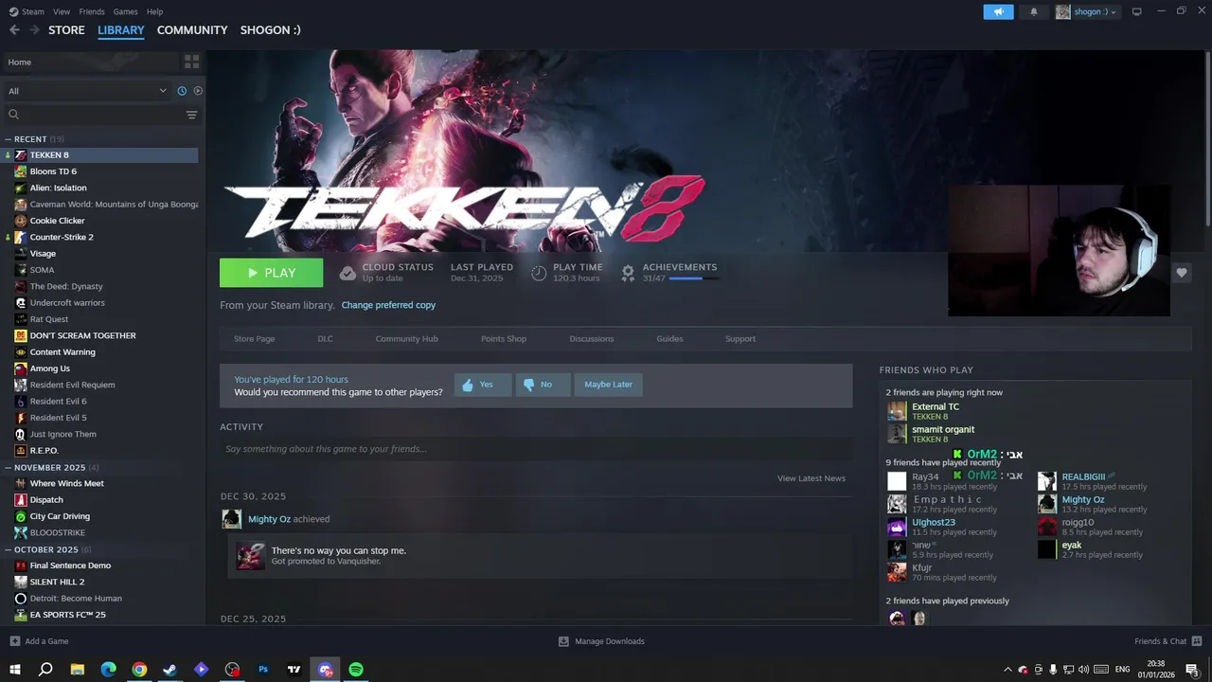Click Maybe Later button
The width and height of the screenshot is (1212, 682).
608,385
